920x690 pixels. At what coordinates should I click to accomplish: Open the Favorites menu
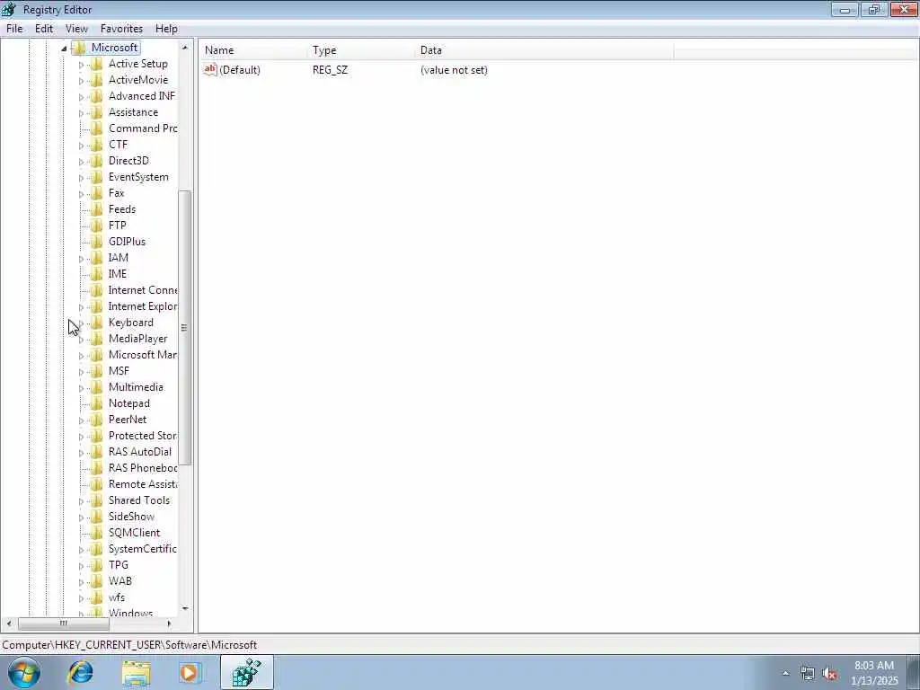point(121,29)
